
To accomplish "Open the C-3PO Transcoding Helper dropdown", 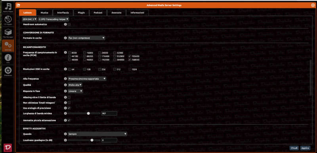I will pyautogui.click(x=53, y=19).
